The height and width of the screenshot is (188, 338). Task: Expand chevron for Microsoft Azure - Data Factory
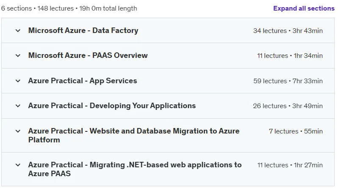pos(18,31)
